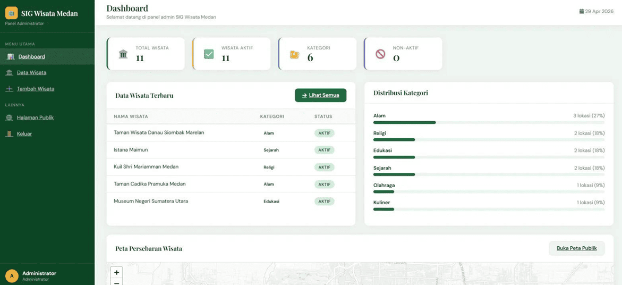Click the Distribusi Kategori heading
Image resolution: width=622 pixels, height=285 pixels.
click(401, 93)
